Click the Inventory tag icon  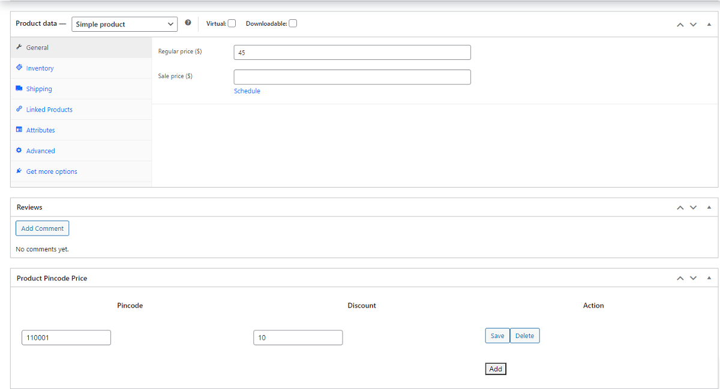19,68
